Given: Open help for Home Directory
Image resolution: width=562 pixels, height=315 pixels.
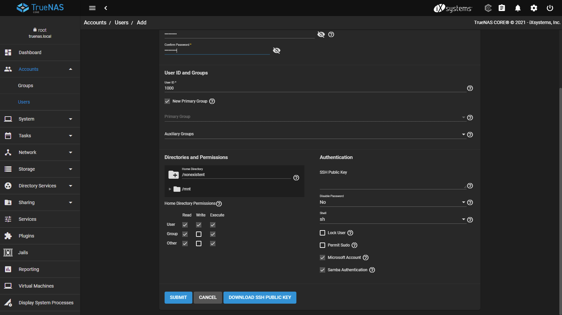Looking at the screenshot, I should [296, 178].
